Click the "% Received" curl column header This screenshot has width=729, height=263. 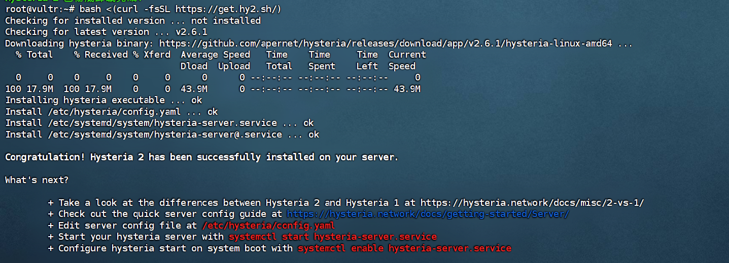click(x=101, y=55)
